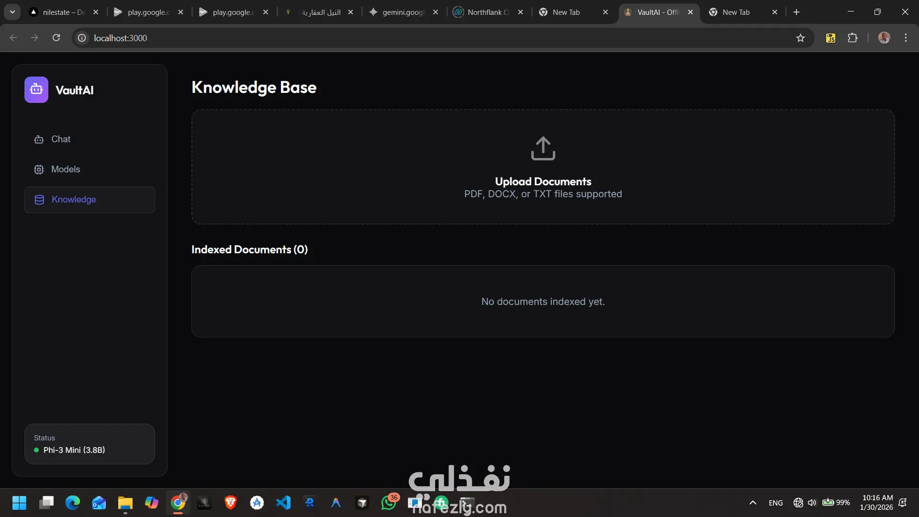Click the upload arrow icon
Image resolution: width=919 pixels, height=517 pixels.
pos(543,148)
